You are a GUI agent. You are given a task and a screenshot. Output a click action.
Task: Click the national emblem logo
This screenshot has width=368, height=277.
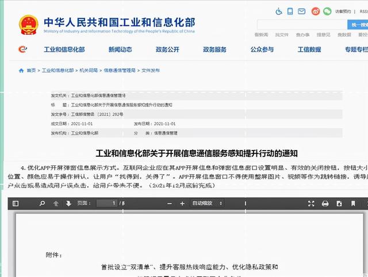click(x=28, y=25)
